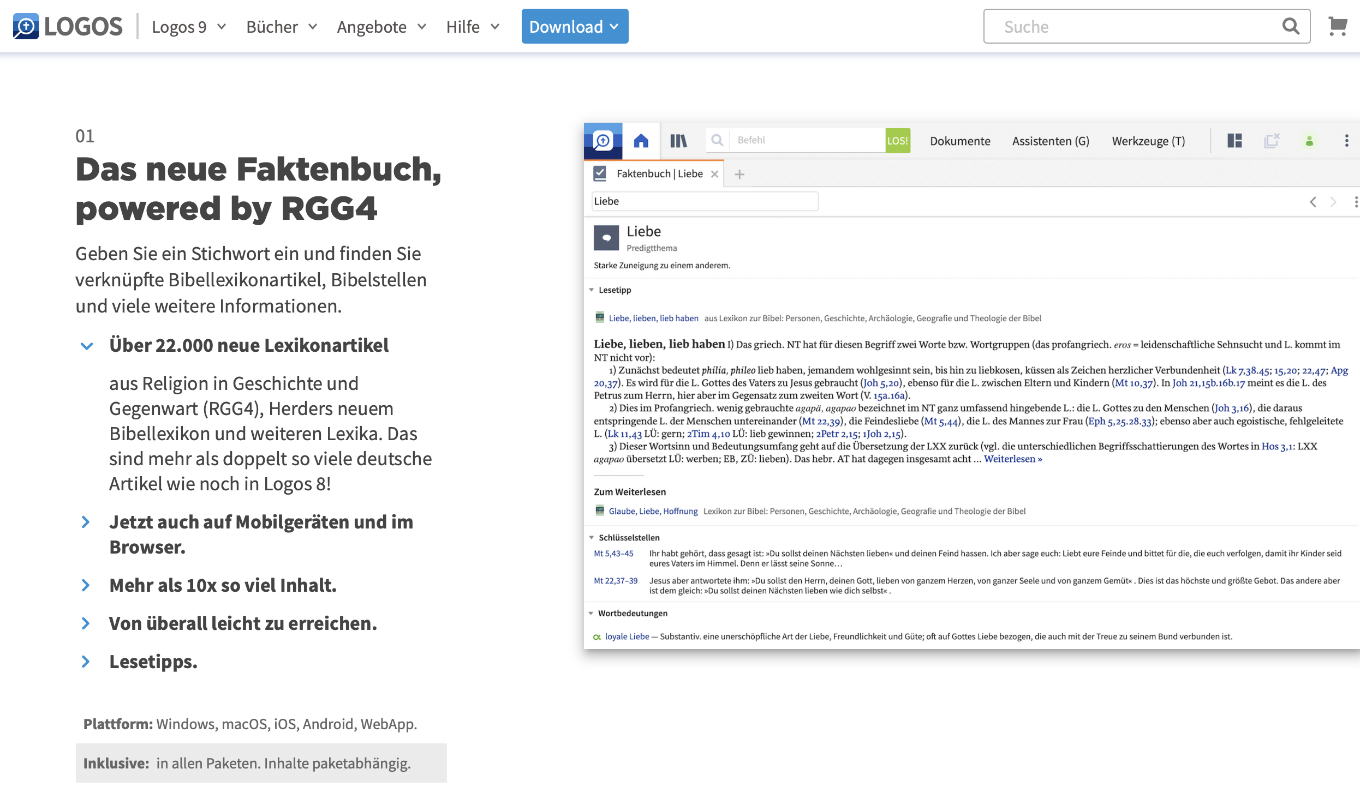Open the Layouts grid icon
The width and height of the screenshot is (1360, 793).
[1234, 141]
